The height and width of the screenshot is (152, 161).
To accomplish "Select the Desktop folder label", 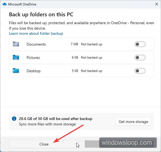I will [33, 71].
